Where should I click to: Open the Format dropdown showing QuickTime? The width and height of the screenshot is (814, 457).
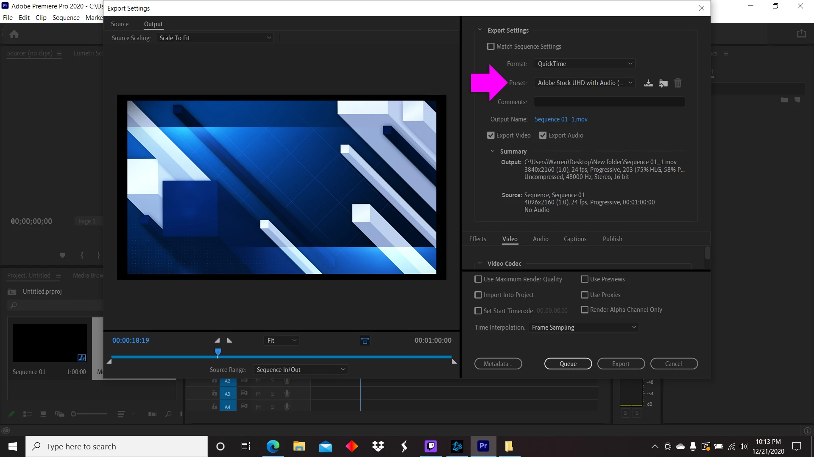tap(584, 64)
